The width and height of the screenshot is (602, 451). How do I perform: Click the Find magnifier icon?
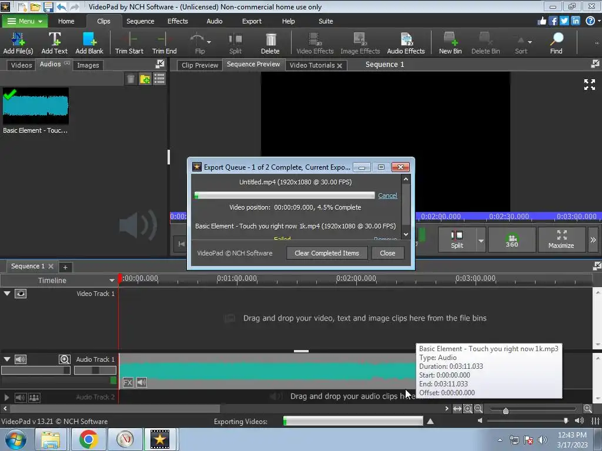tap(556, 43)
